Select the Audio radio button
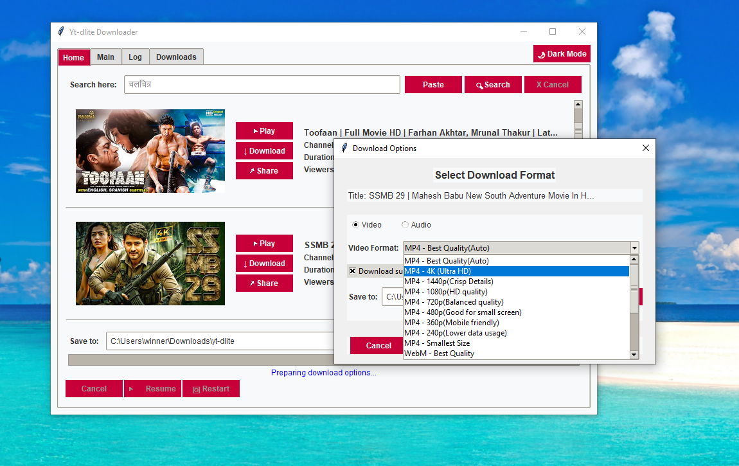Image resolution: width=739 pixels, height=466 pixels. (x=405, y=225)
